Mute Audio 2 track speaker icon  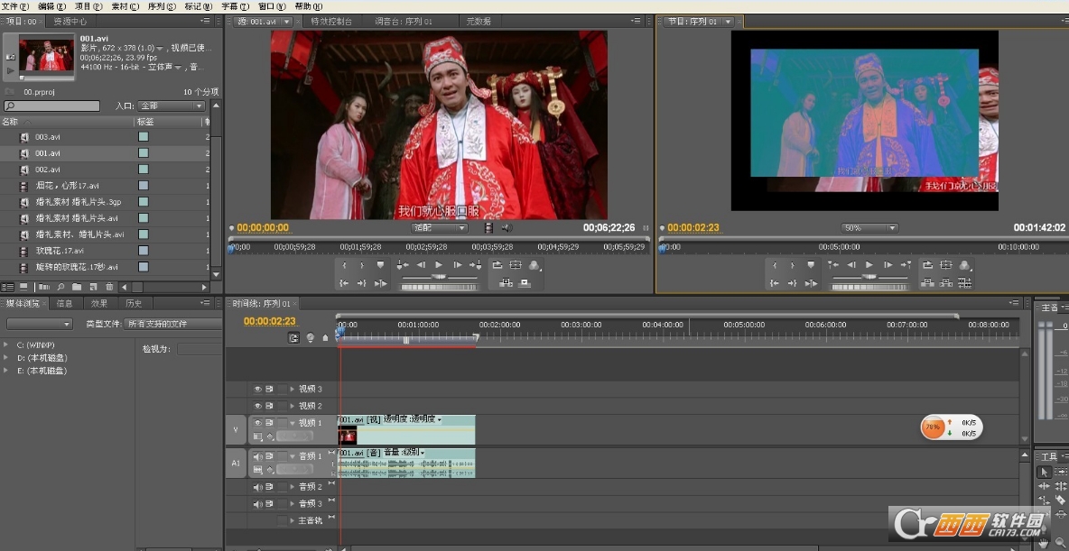point(257,487)
